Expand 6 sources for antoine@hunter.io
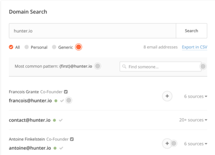The width and height of the screenshot is (215, 155). pos(196,144)
